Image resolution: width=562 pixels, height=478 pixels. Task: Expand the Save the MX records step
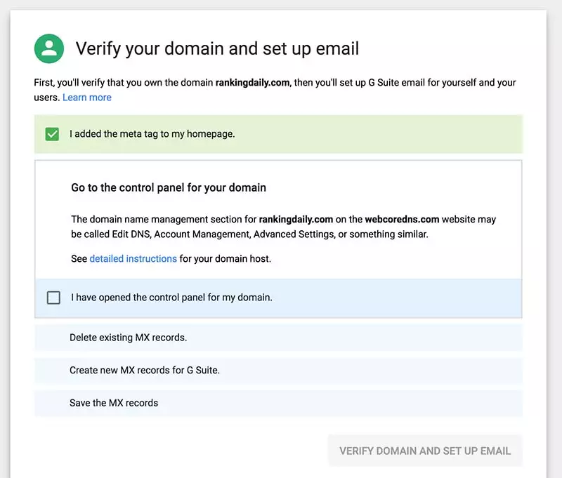point(114,403)
